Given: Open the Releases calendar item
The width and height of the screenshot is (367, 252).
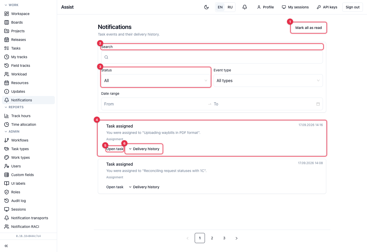Looking at the screenshot, I should (x=28, y=40).
